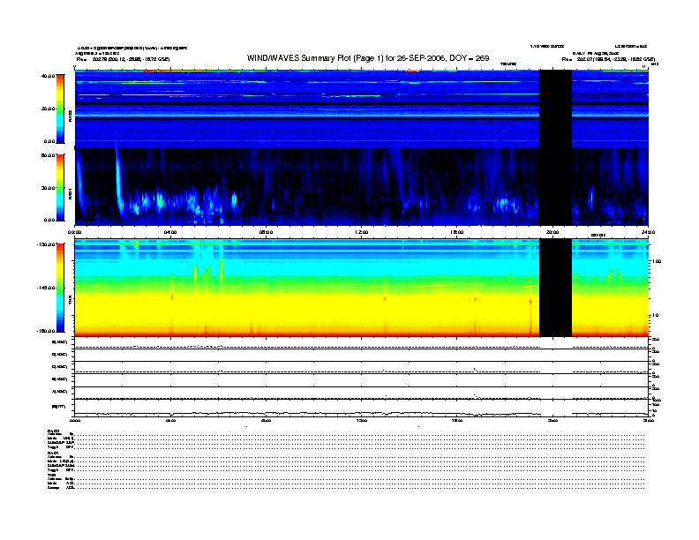Click the 04:00 tick on the bottom time axis

tap(170, 420)
